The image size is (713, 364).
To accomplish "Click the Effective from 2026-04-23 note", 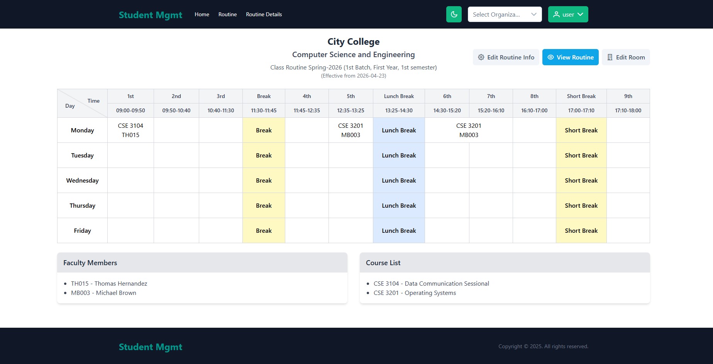I will (x=354, y=76).
